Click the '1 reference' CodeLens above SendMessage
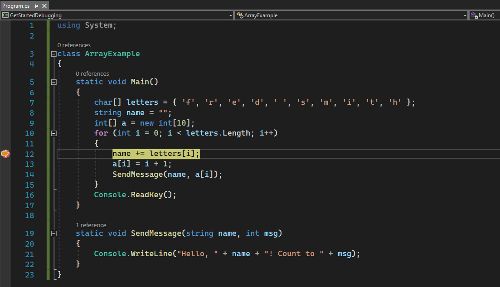The width and height of the screenshot is (500, 287). coord(91,225)
